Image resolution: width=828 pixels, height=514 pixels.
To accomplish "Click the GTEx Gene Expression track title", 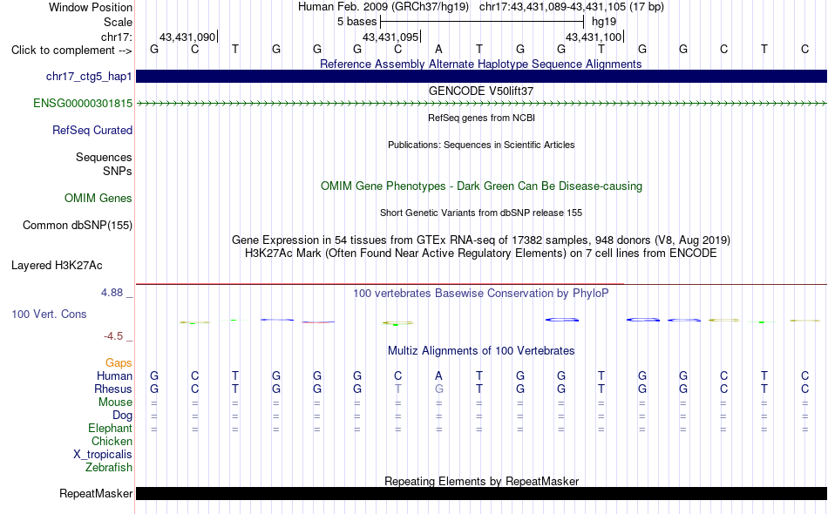I will coord(481,240).
